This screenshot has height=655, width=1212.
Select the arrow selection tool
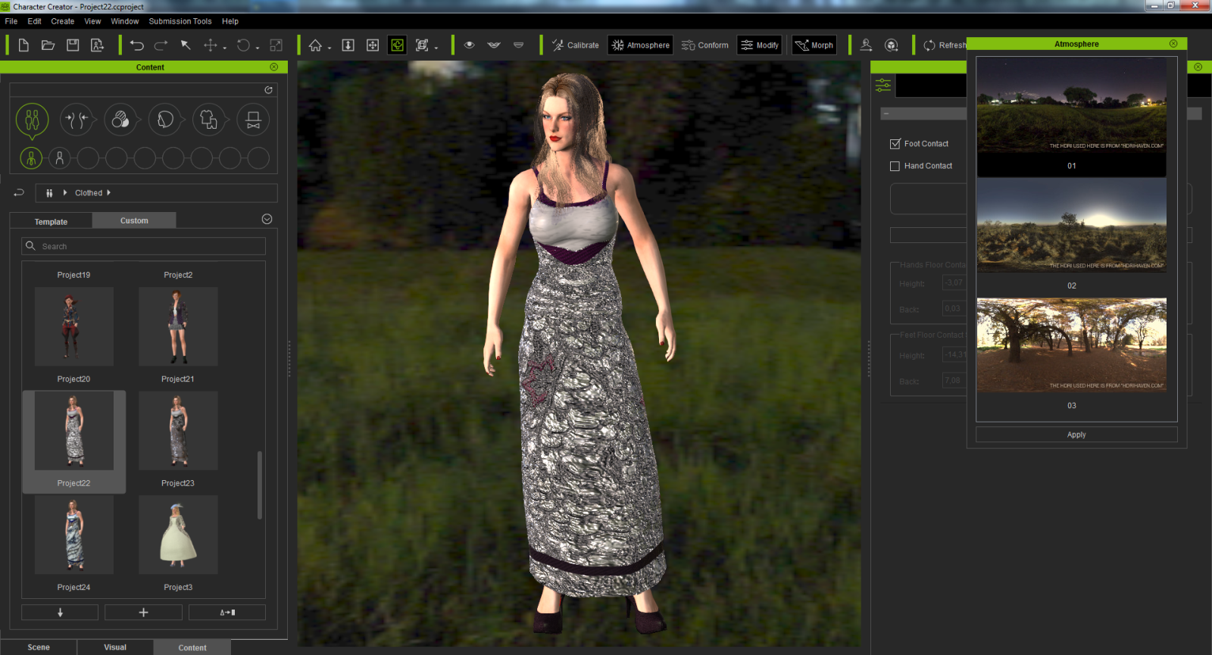[x=186, y=45]
